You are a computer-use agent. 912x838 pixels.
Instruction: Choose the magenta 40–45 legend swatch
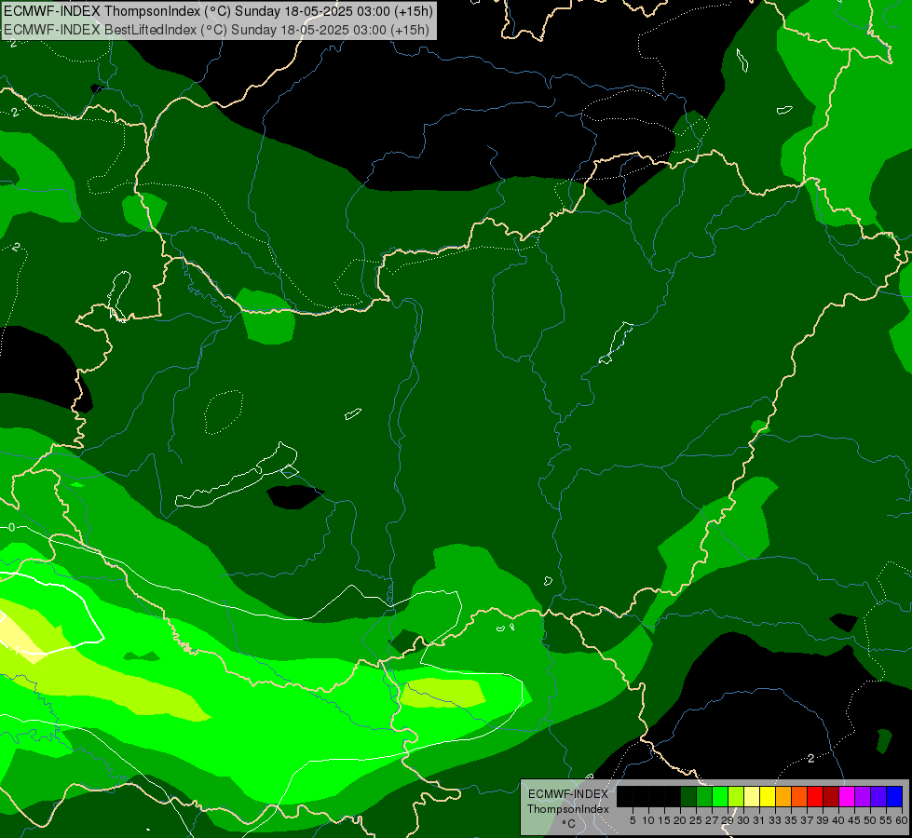pos(847,796)
